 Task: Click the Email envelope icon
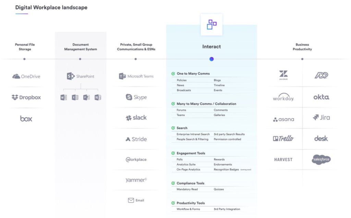click(x=131, y=200)
